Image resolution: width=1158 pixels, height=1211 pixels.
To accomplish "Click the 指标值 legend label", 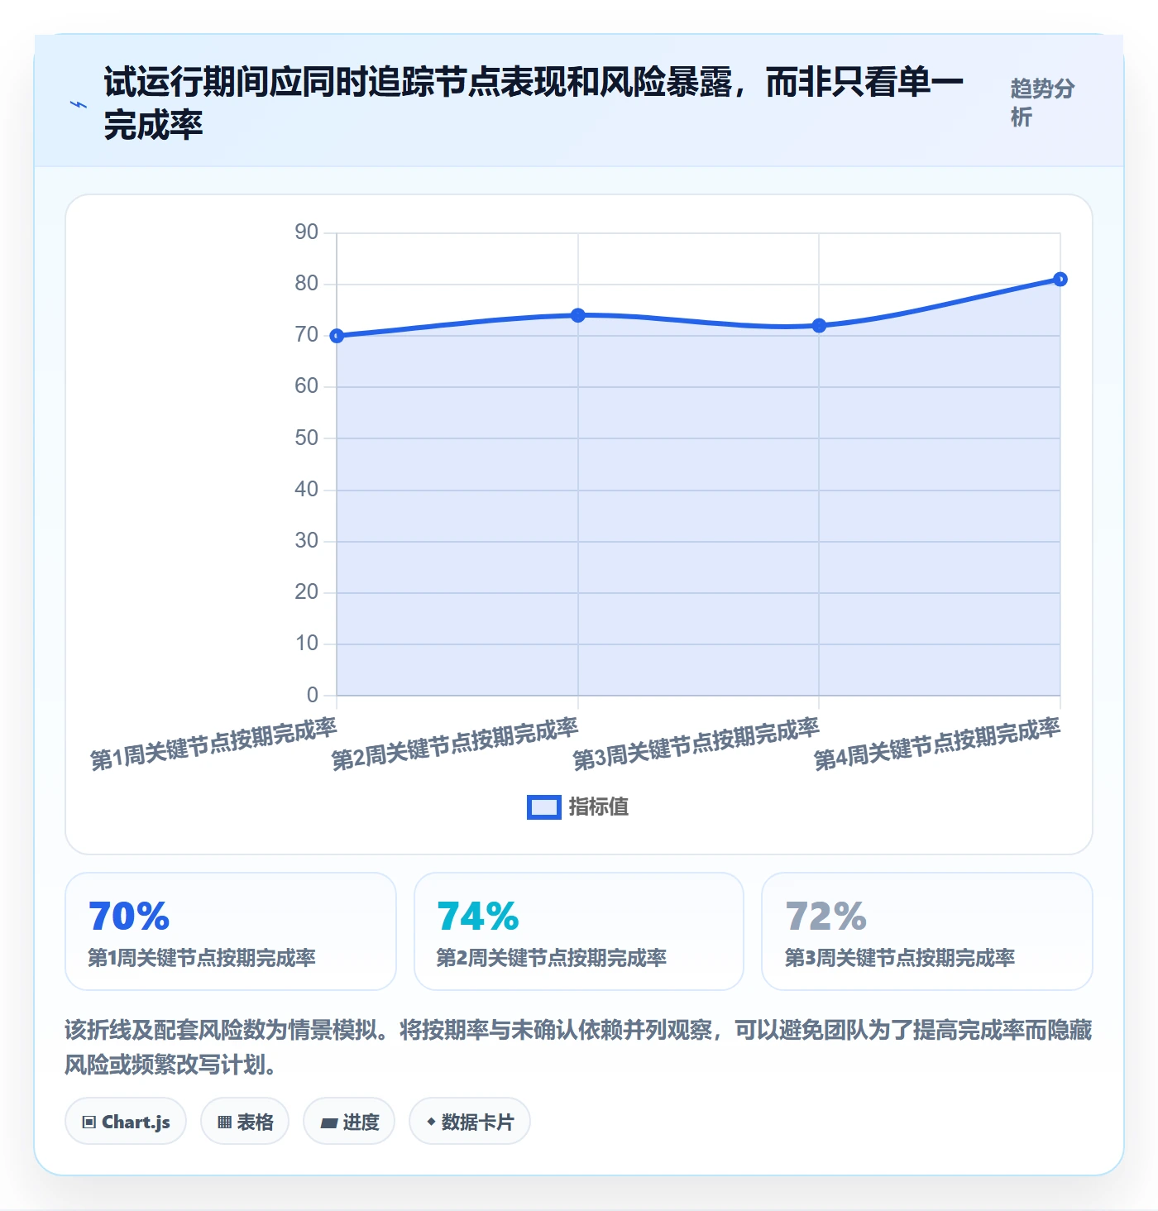I will 599,807.
